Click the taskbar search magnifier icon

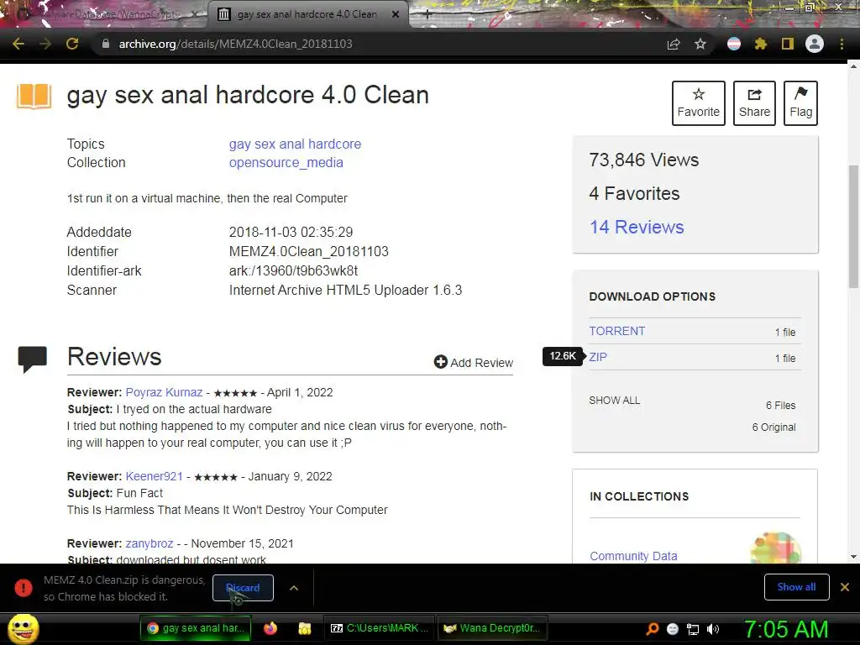pyautogui.click(x=652, y=629)
